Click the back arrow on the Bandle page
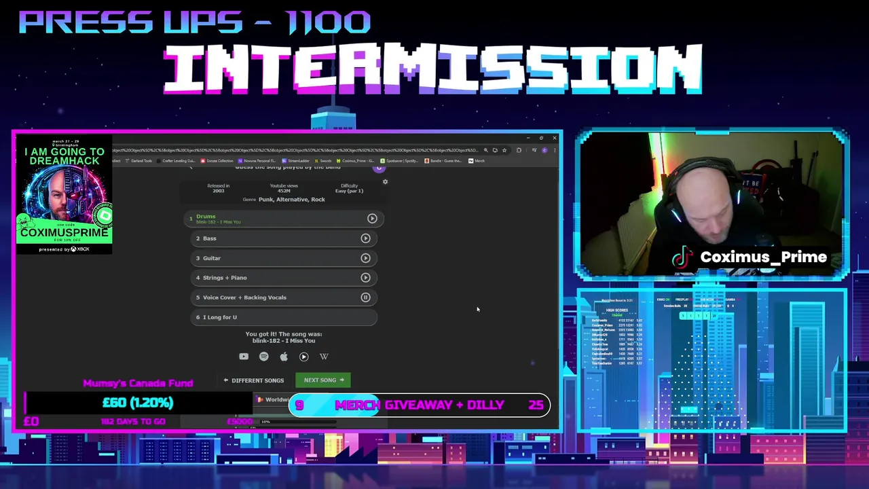The width and height of the screenshot is (869, 489). point(190,167)
